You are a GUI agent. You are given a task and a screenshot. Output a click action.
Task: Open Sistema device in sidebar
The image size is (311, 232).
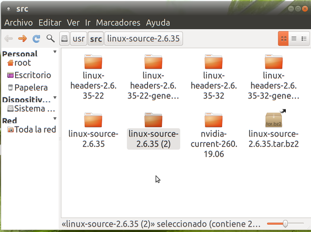[31, 108]
